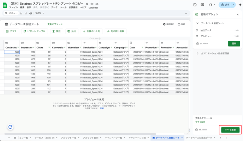Image resolution: width=243 pixels, height=141 pixels.
Task: Open the ファイル menu
Action: point(13,7)
